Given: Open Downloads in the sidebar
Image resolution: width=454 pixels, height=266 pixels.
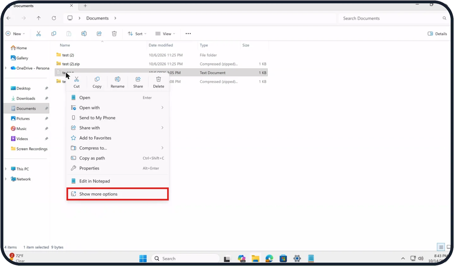Looking at the screenshot, I should coord(26,98).
